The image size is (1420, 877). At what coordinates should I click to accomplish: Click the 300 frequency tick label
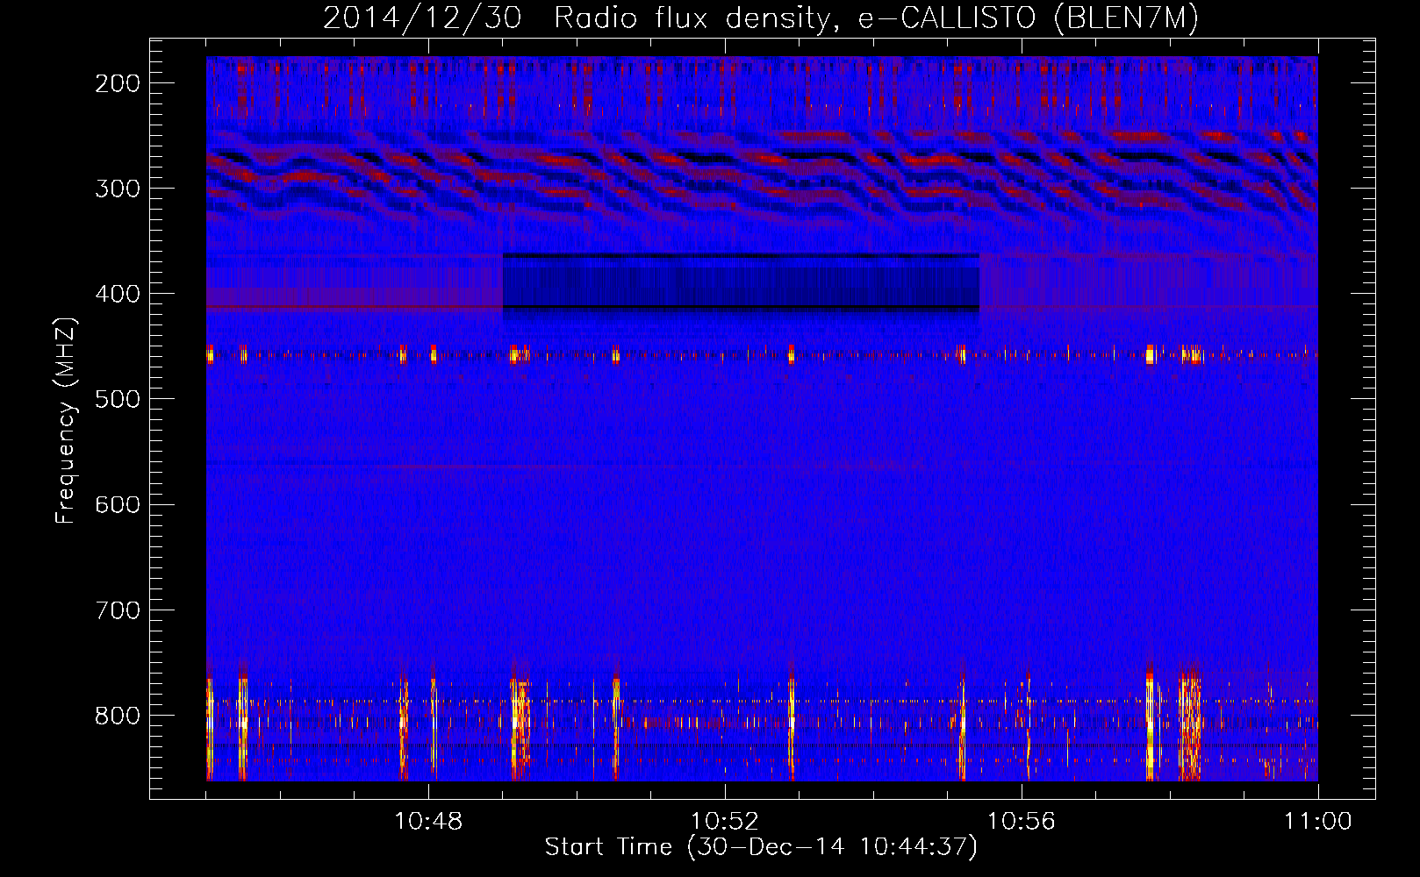(x=118, y=189)
